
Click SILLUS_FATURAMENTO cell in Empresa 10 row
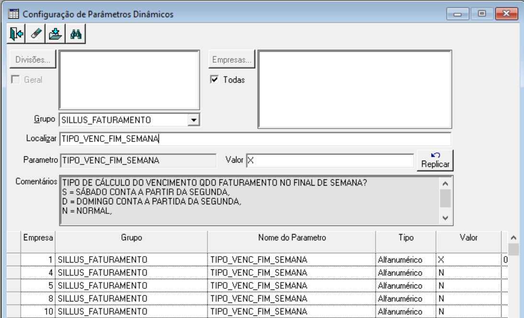tap(131, 312)
